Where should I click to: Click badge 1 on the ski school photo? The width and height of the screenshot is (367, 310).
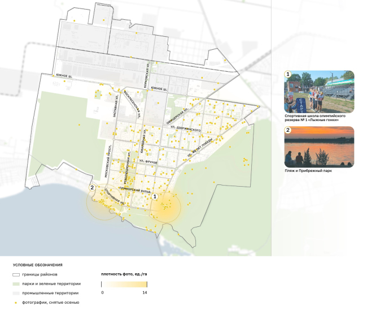pyautogui.click(x=288, y=74)
